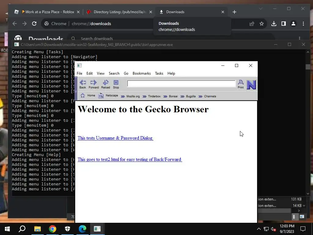Viewport: 313px width, 235px height.
Task: Open the Help menu in the Gecko browser
Action: pyautogui.click(x=171, y=73)
